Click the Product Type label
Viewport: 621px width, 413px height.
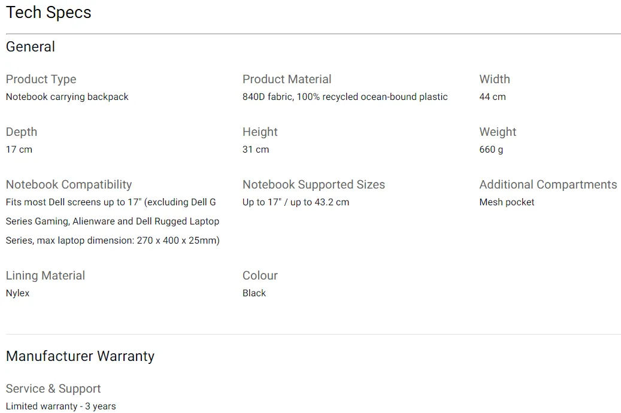coord(41,79)
